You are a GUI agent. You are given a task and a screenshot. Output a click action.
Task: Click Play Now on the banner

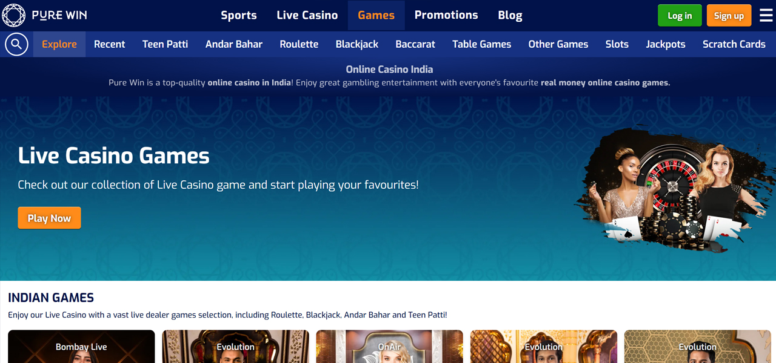point(49,218)
